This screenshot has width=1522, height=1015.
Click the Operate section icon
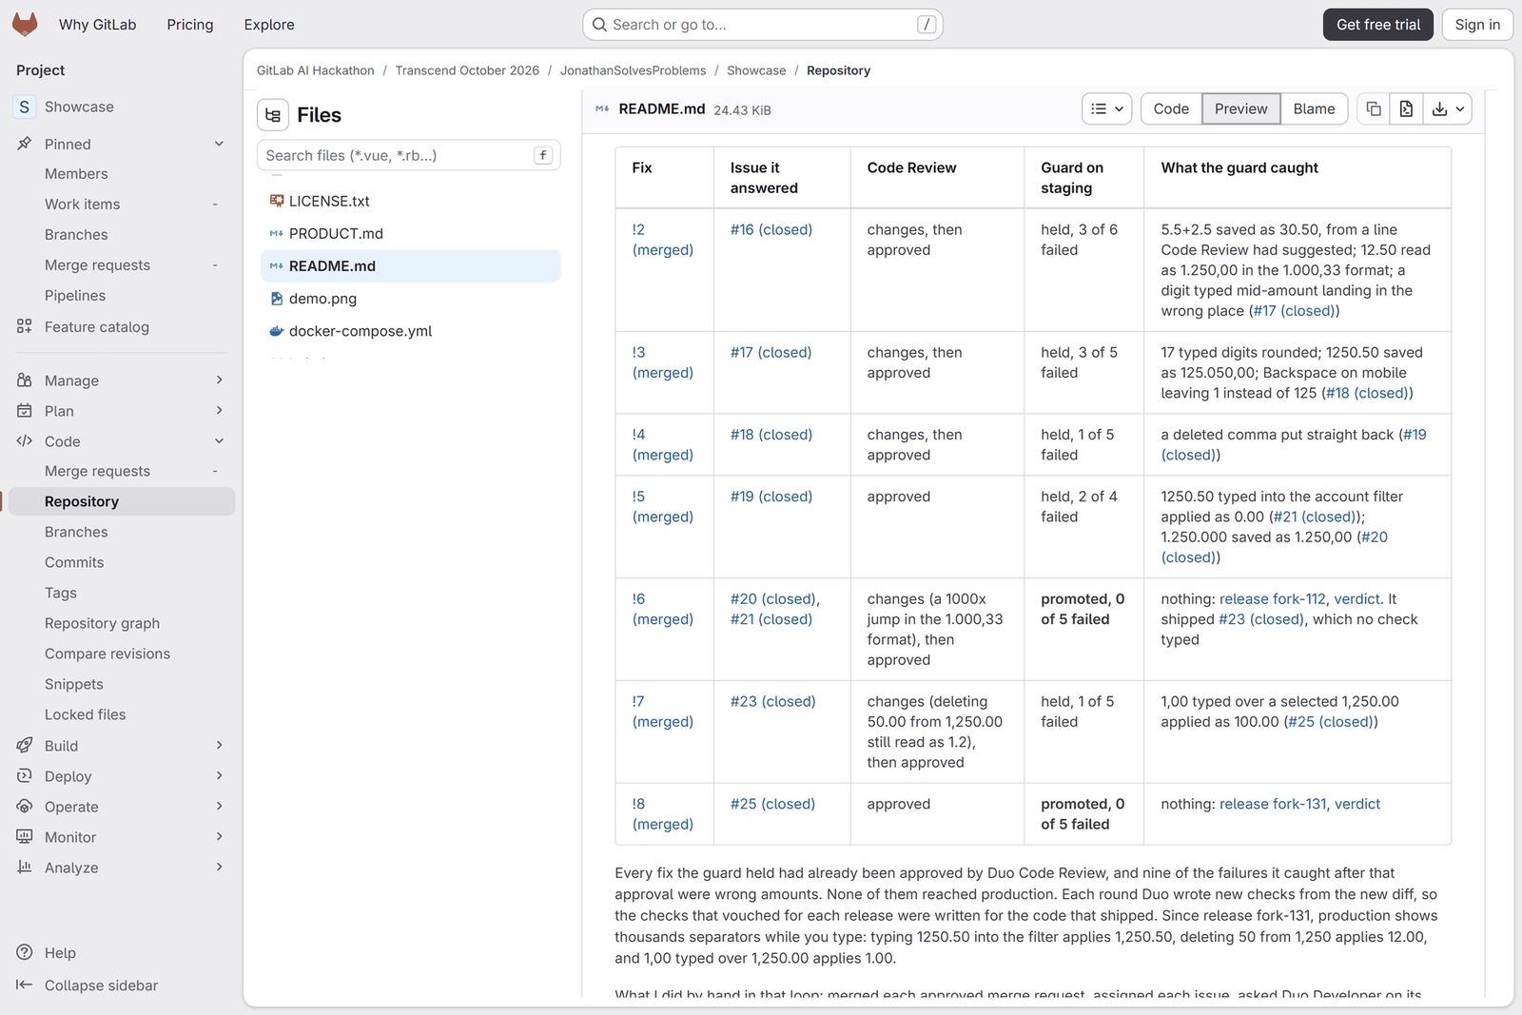(x=25, y=806)
